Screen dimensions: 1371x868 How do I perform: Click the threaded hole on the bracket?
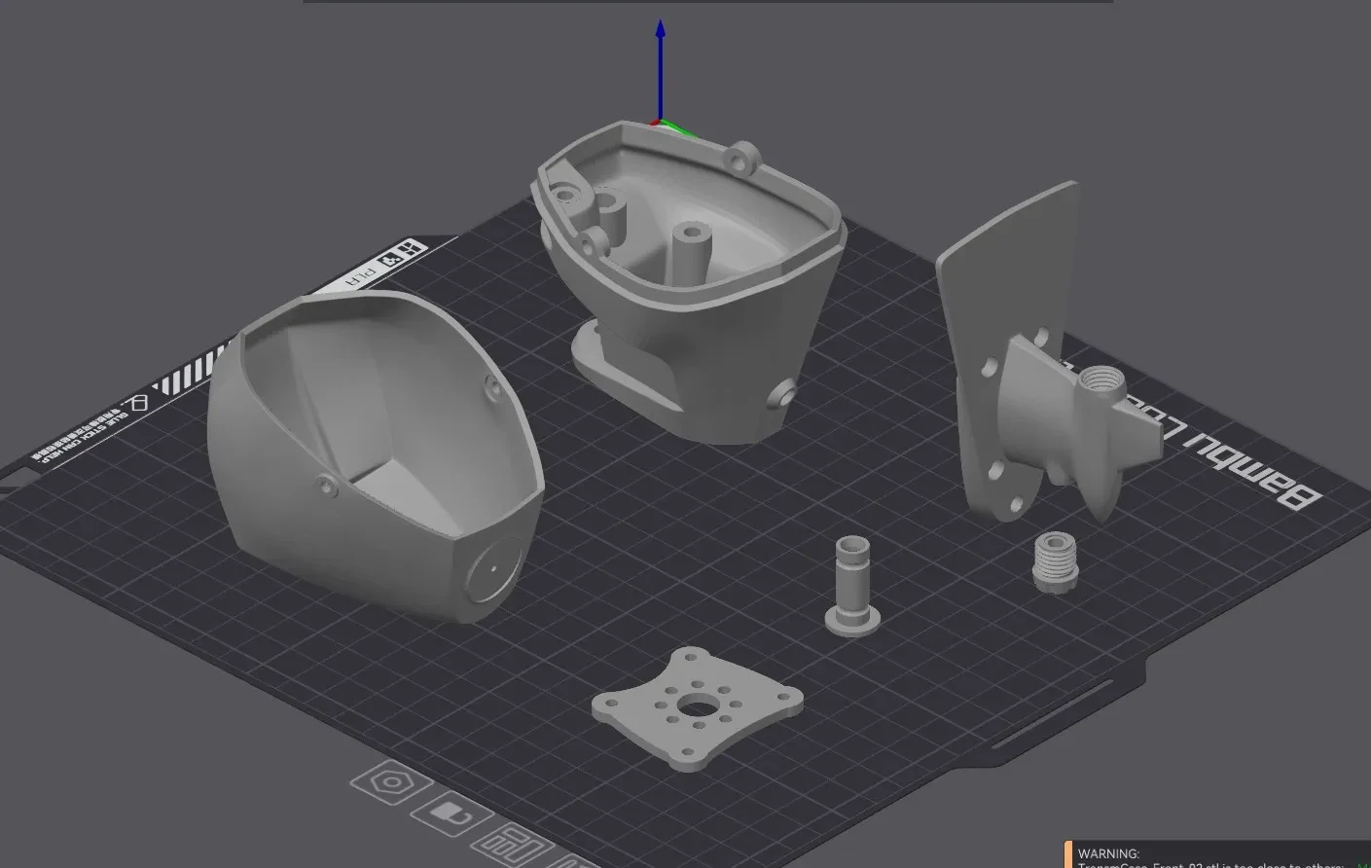[x=1100, y=378]
